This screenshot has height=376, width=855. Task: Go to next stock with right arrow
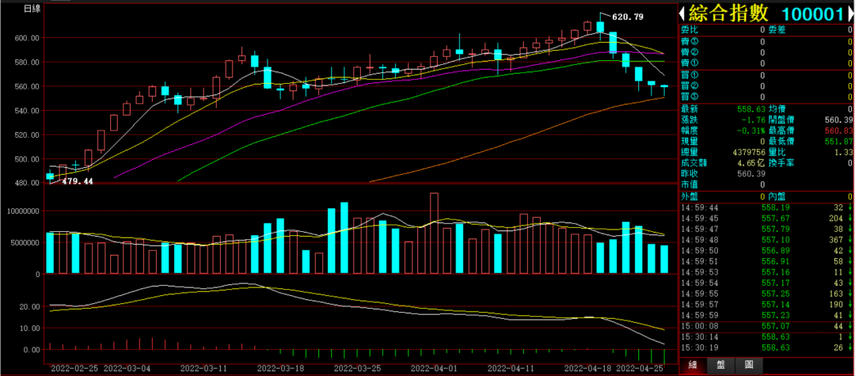coord(851,15)
